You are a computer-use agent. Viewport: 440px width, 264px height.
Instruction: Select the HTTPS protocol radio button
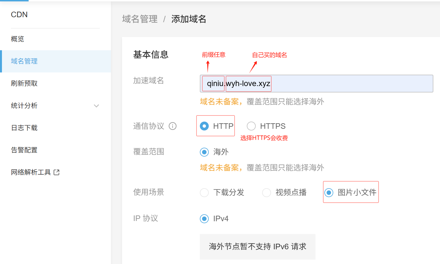click(251, 126)
